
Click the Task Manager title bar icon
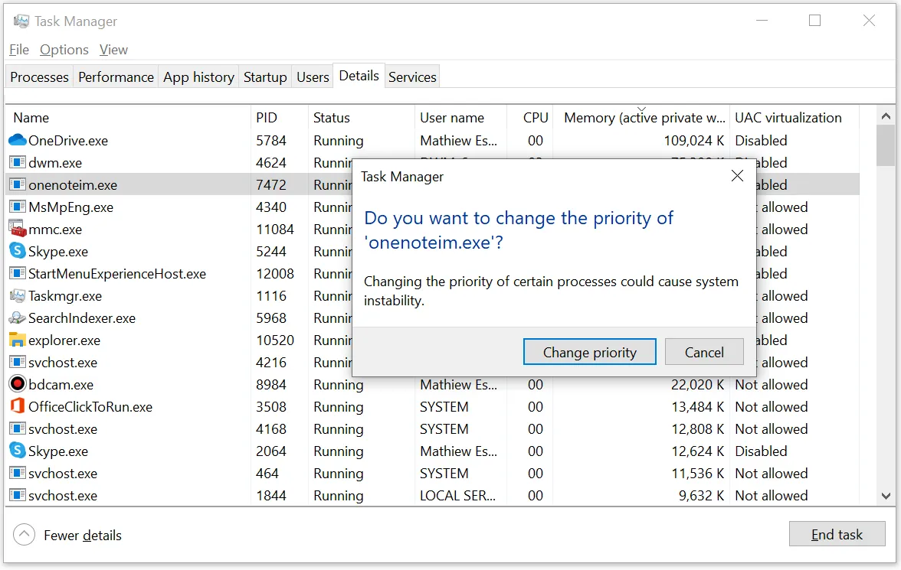click(21, 21)
